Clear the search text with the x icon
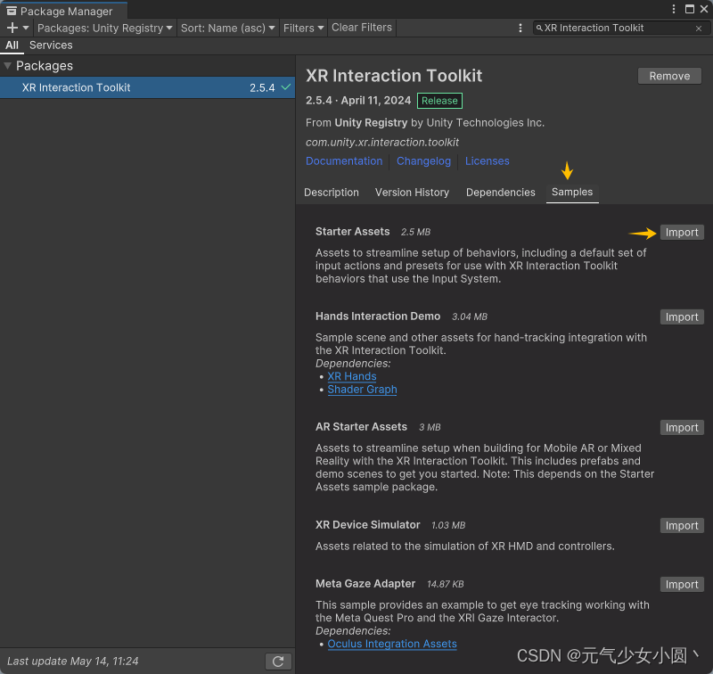The image size is (713, 674). [699, 29]
